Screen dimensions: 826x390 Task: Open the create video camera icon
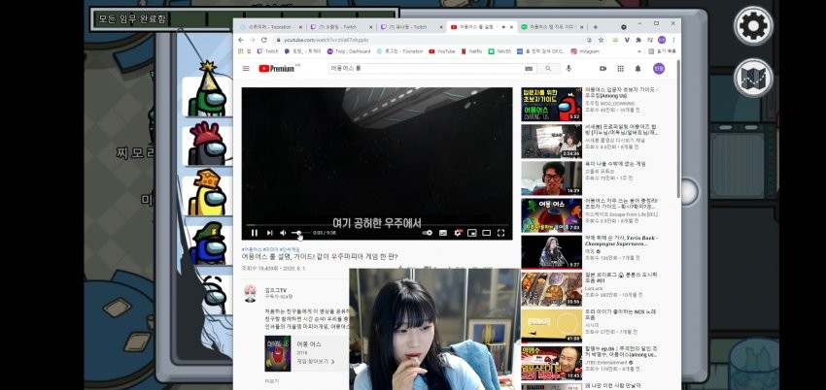[603, 68]
